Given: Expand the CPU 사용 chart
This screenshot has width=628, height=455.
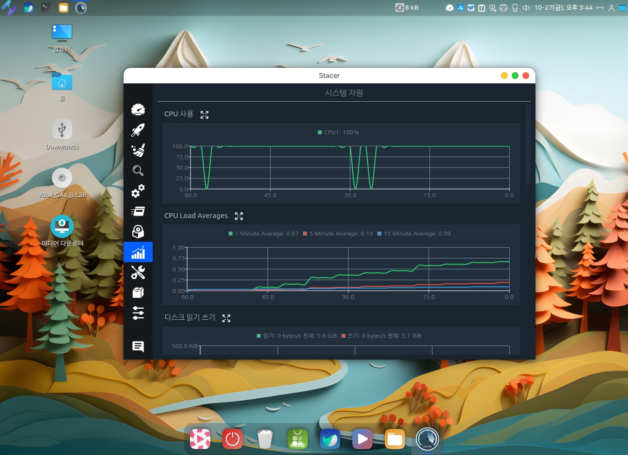Looking at the screenshot, I should pyautogui.click(x=204, y=115).
